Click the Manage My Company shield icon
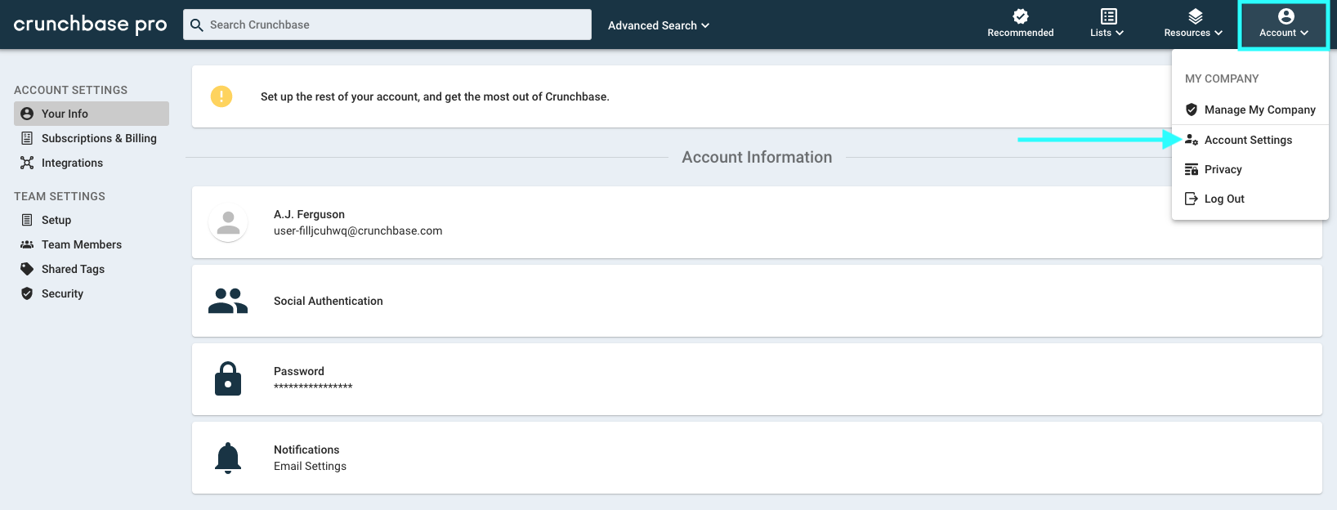Screen dimensions: 1337x510 pos(1192,110)
